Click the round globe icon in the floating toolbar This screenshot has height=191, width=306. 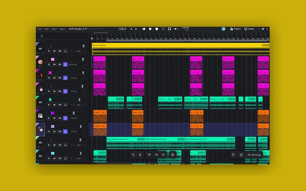(x=173, y=155)
